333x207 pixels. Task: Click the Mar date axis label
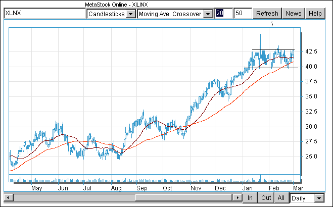[298, 188]
